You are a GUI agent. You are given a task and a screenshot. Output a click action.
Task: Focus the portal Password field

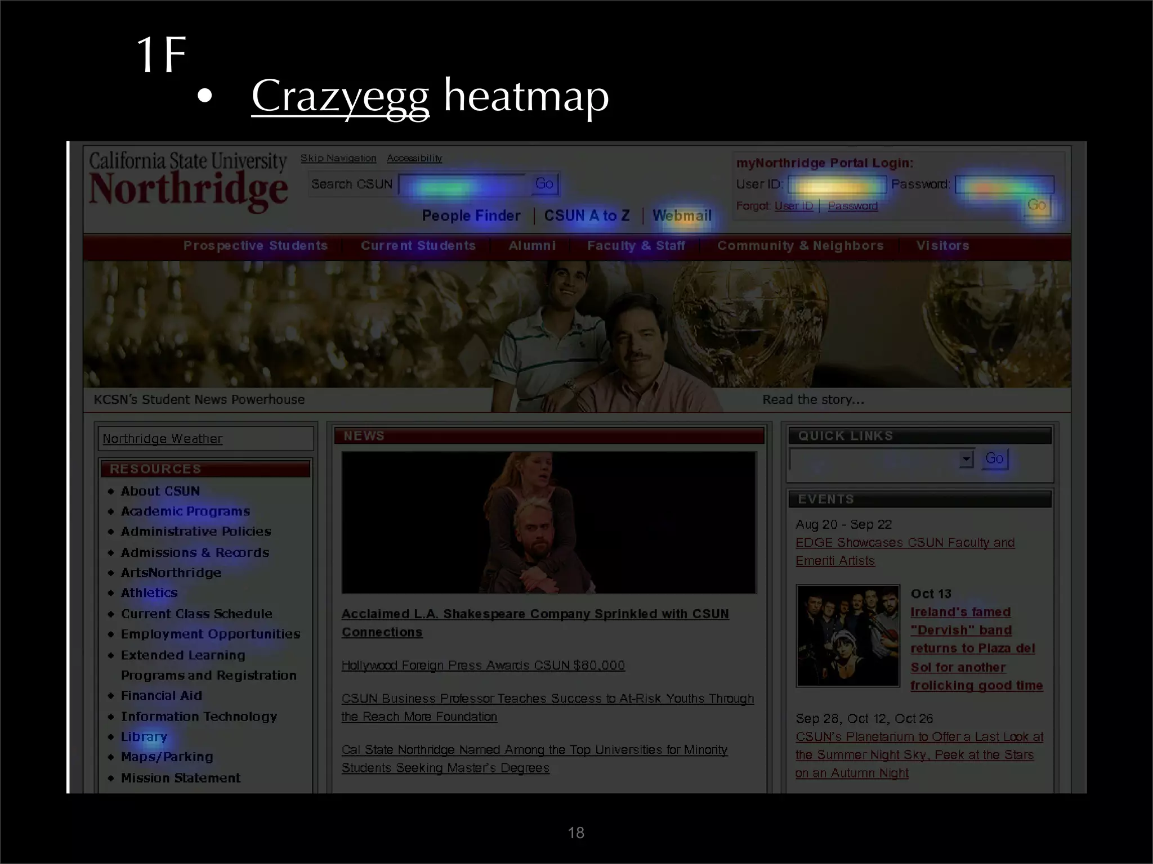coord(1004,184)
